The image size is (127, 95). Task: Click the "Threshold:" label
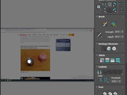coord(116,78)
